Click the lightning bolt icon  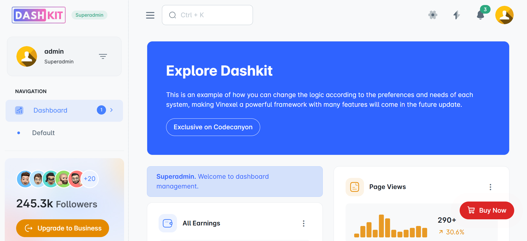point(457,15)
